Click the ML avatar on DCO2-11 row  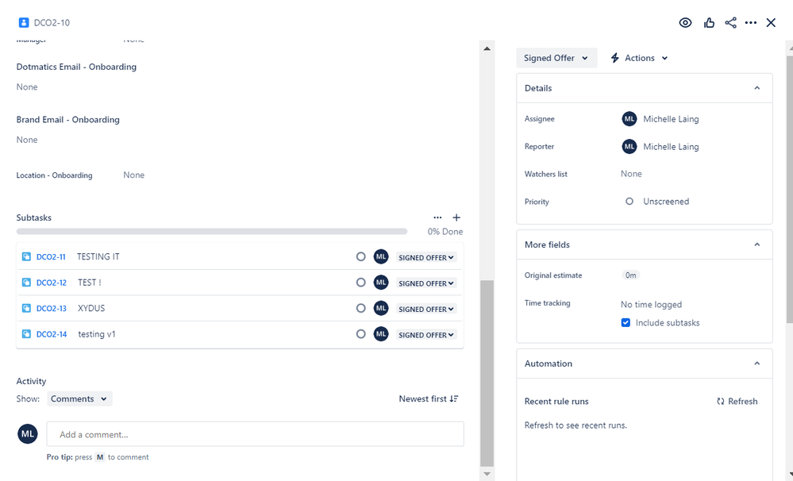point(381,257)
